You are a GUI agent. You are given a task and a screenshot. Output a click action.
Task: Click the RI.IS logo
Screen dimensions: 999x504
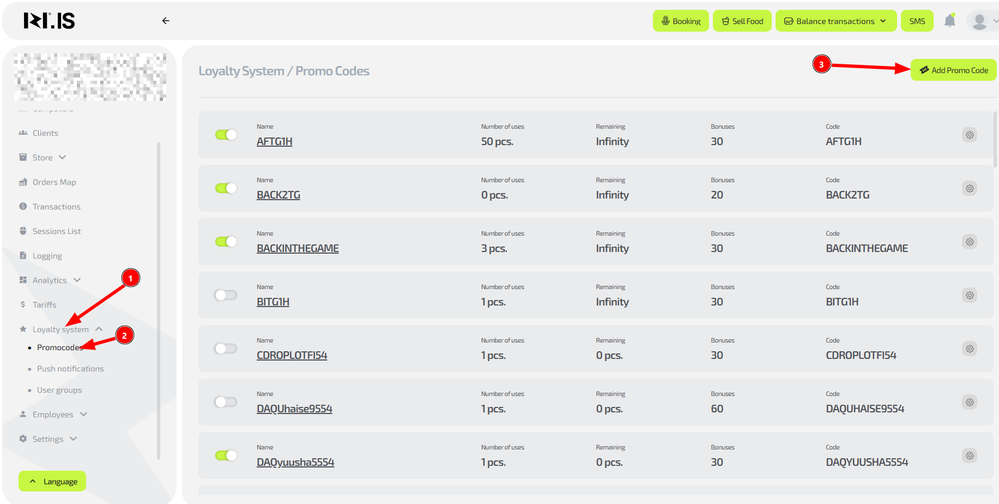49,21
